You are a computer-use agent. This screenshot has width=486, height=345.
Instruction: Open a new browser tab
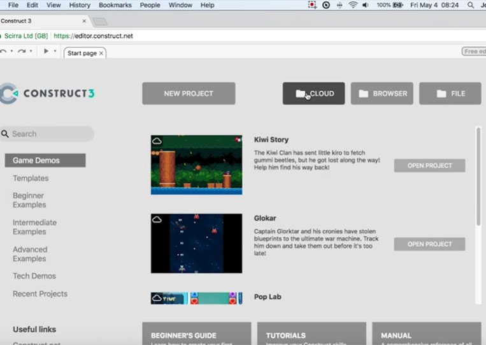click(100, 22)
